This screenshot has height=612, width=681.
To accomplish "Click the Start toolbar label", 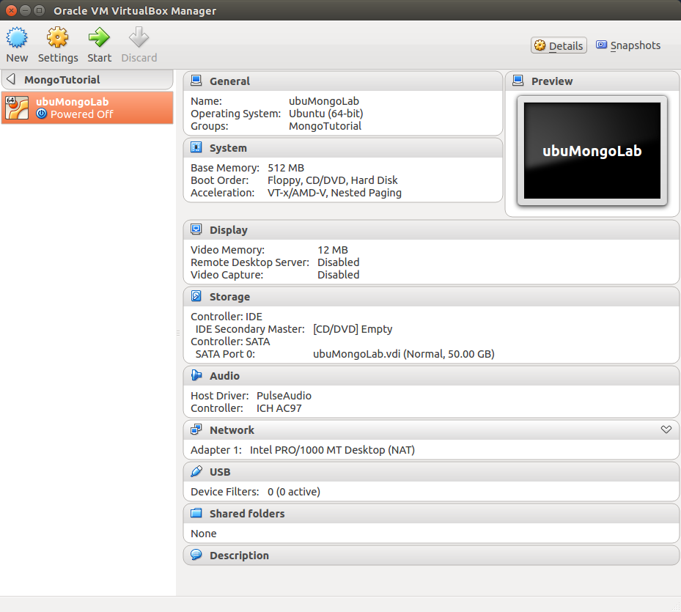I will (x=100, y=58).
